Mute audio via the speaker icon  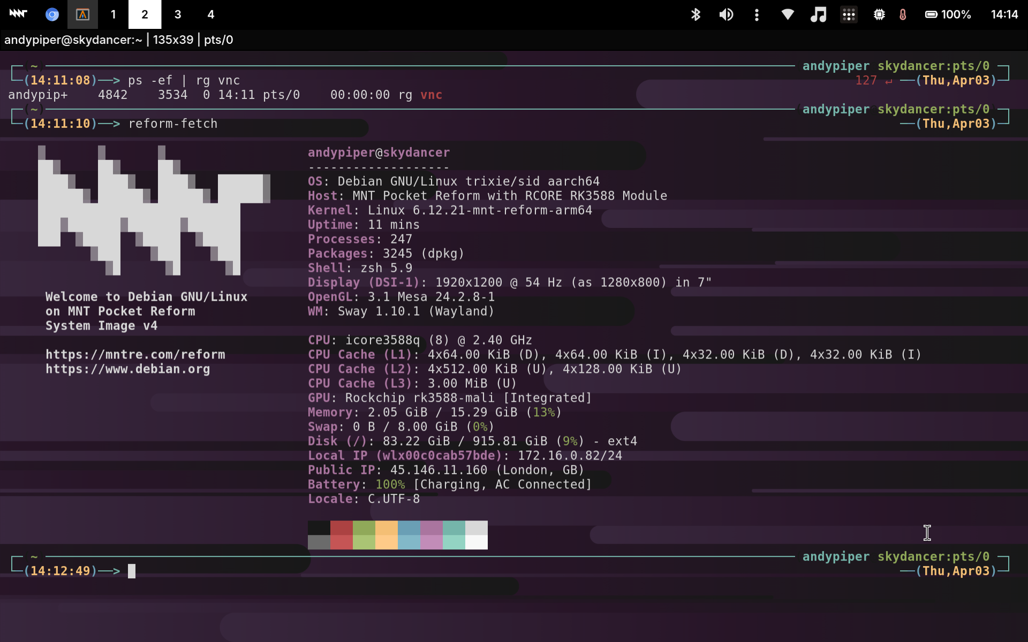tap(726, 14)
